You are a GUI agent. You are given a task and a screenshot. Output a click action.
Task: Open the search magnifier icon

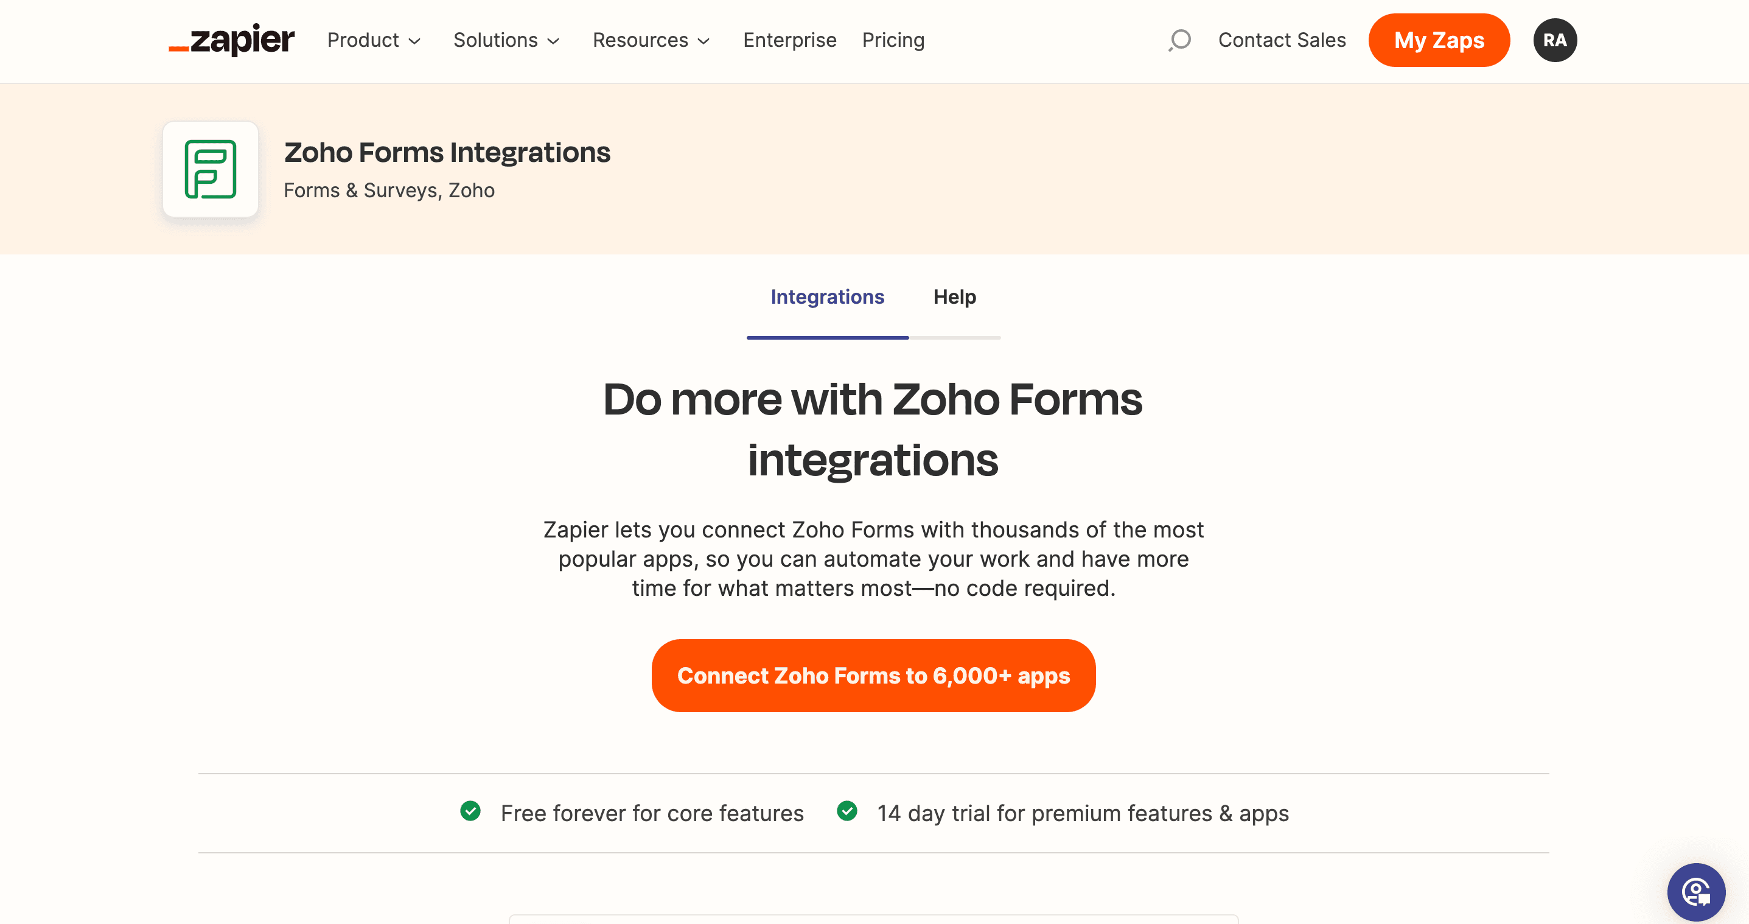[1180, 40]
